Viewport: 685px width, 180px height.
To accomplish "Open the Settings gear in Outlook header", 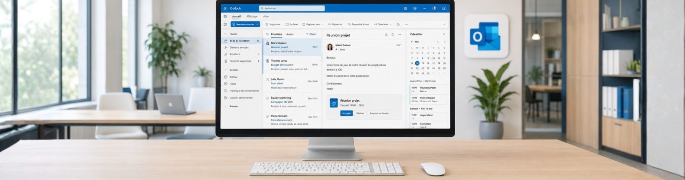I will [x=415, y=8].
